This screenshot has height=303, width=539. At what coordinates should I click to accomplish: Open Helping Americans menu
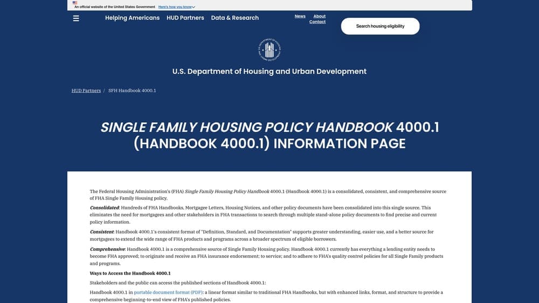coord(133,18)
